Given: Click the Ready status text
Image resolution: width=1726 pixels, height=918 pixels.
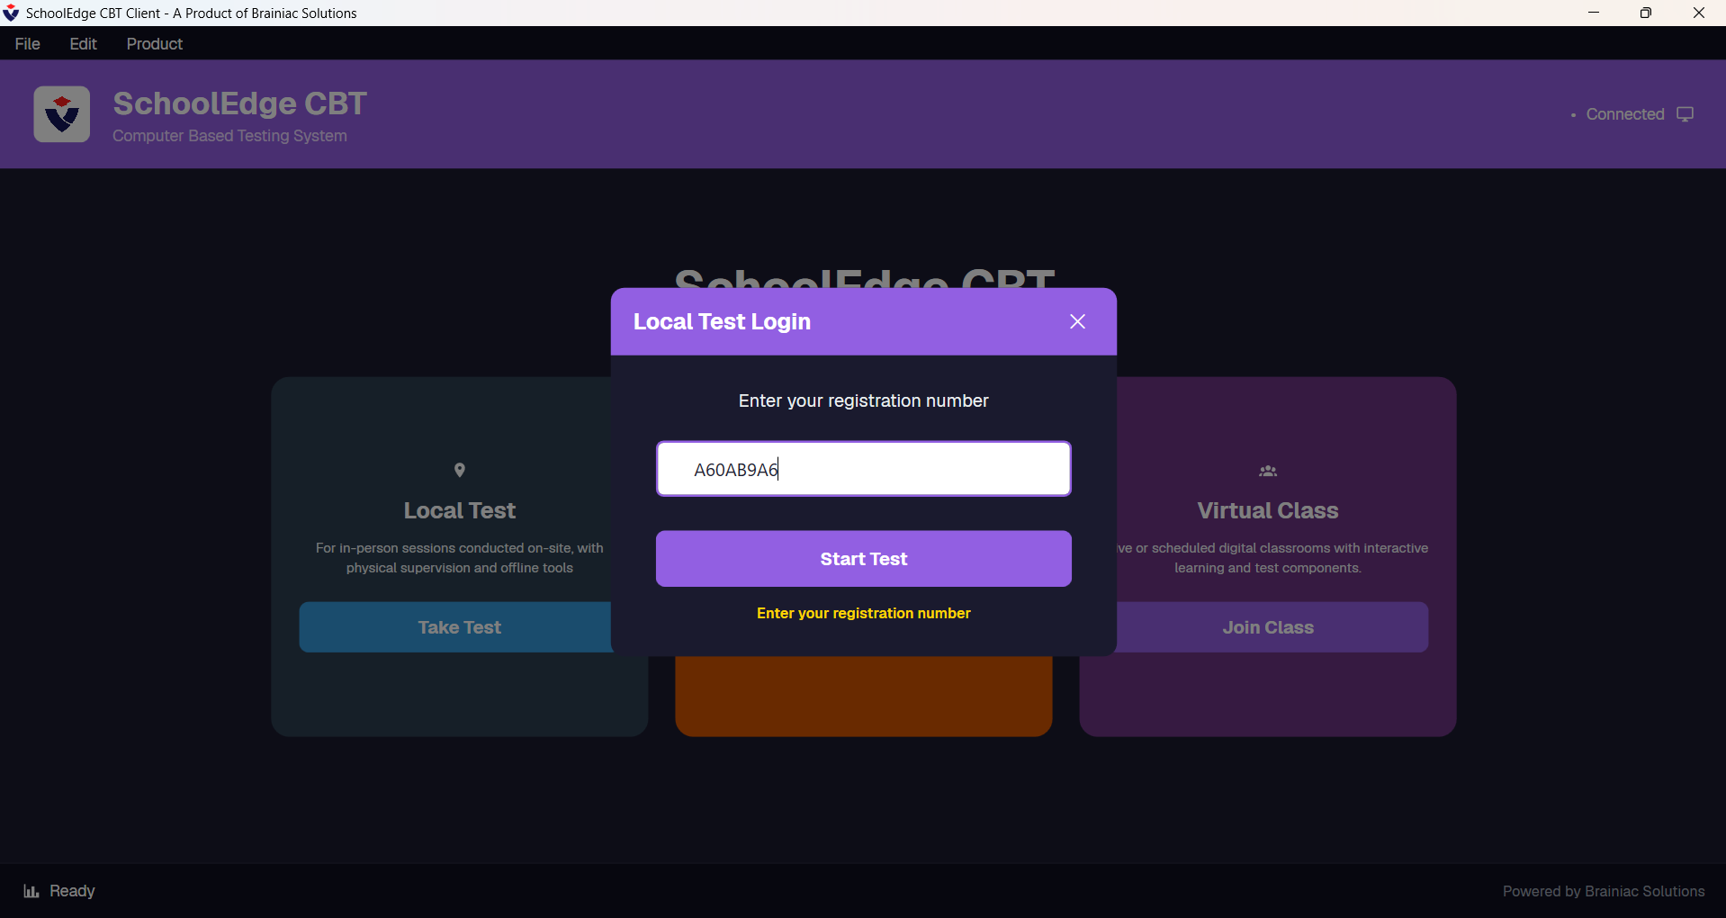Looking at the screenshot, I should coord(72,891).
